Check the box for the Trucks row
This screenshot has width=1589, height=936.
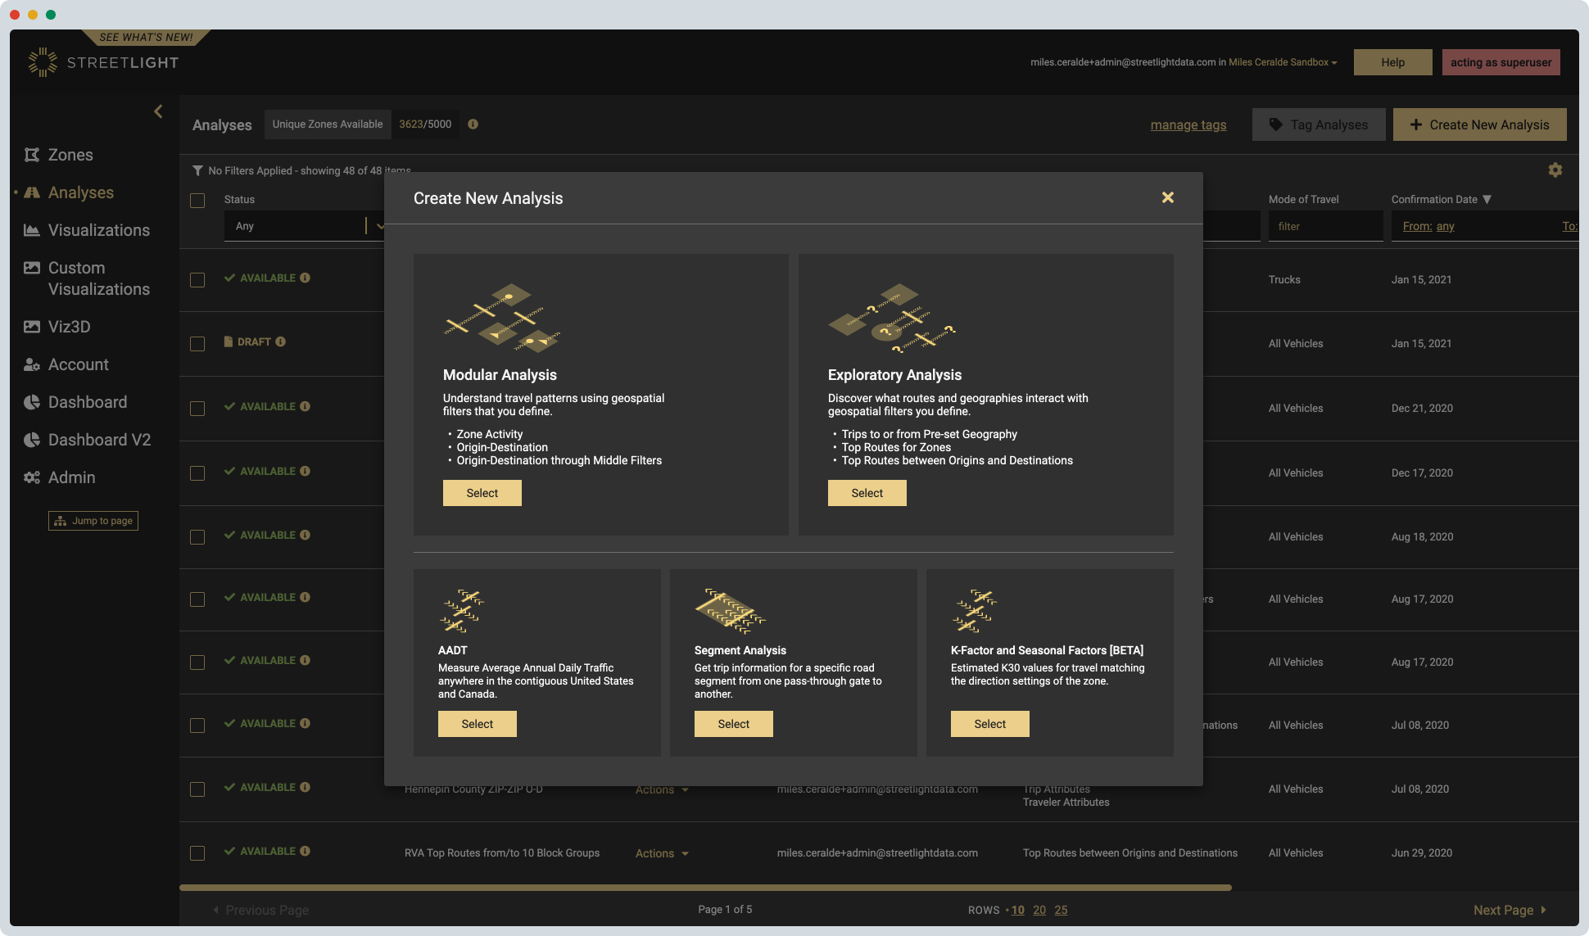pos(197,280)
